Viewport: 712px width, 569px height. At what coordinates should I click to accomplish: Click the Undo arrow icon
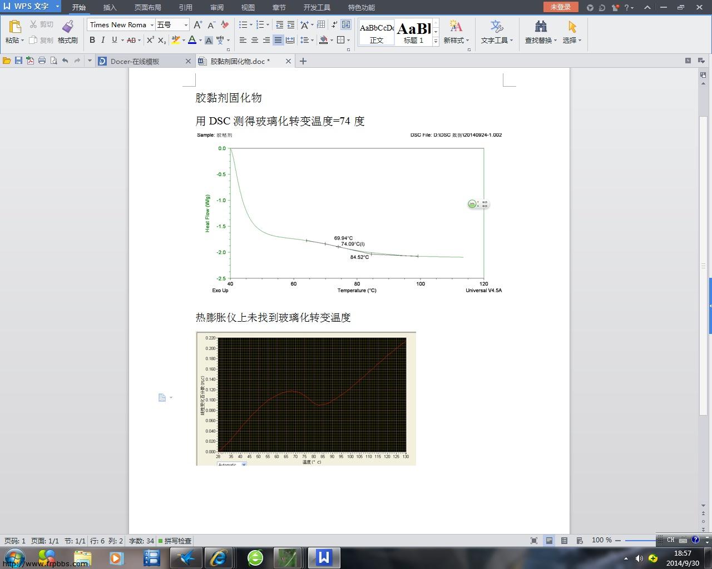click(x=65, y=61)
